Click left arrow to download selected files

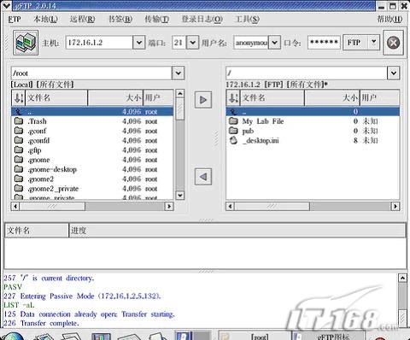203,177
